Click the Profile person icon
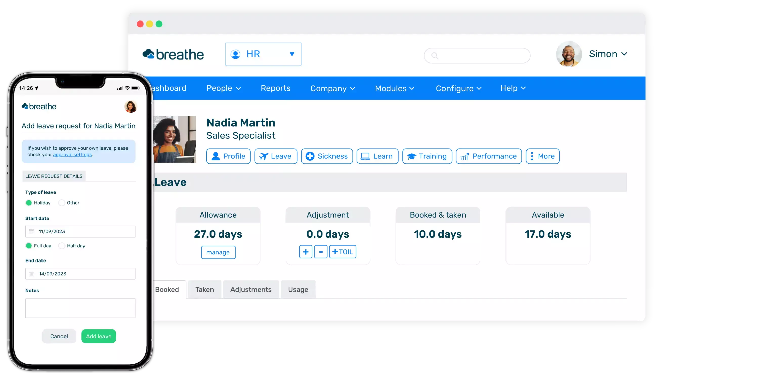This screenshot has height=379, width=759. (x=216, y=156)
